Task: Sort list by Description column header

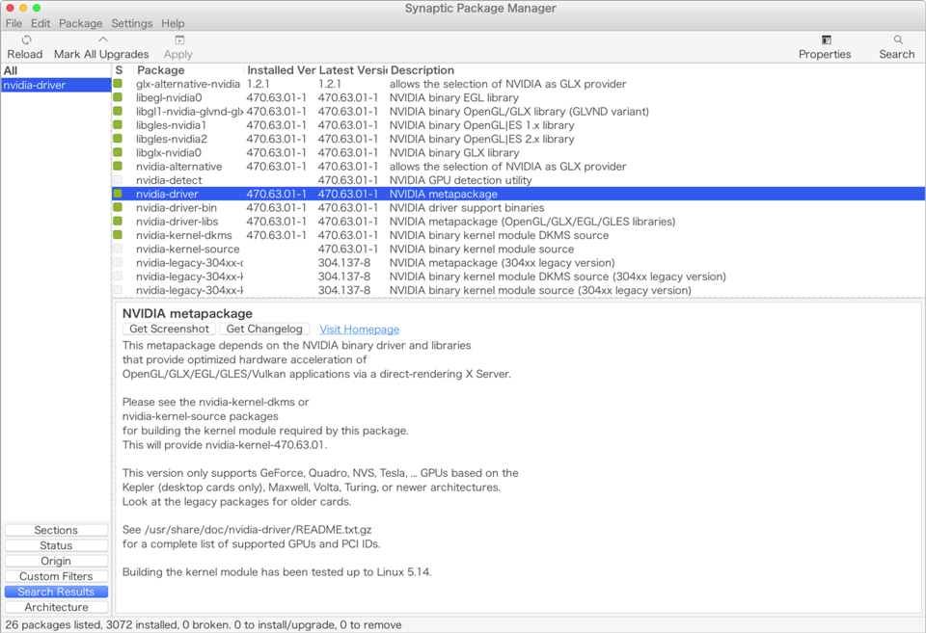Action: click(x=422, y=70)
